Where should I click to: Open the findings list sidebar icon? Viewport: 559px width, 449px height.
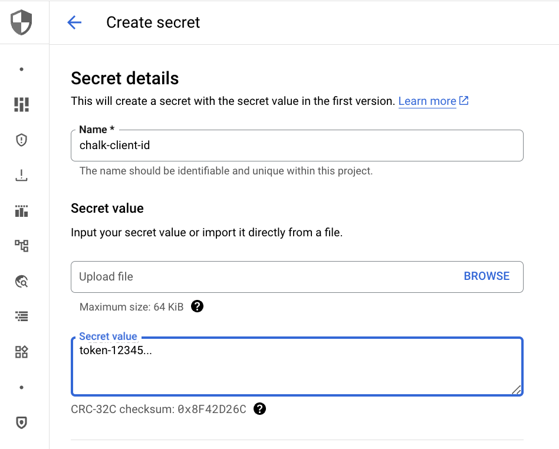pos(21,316)
